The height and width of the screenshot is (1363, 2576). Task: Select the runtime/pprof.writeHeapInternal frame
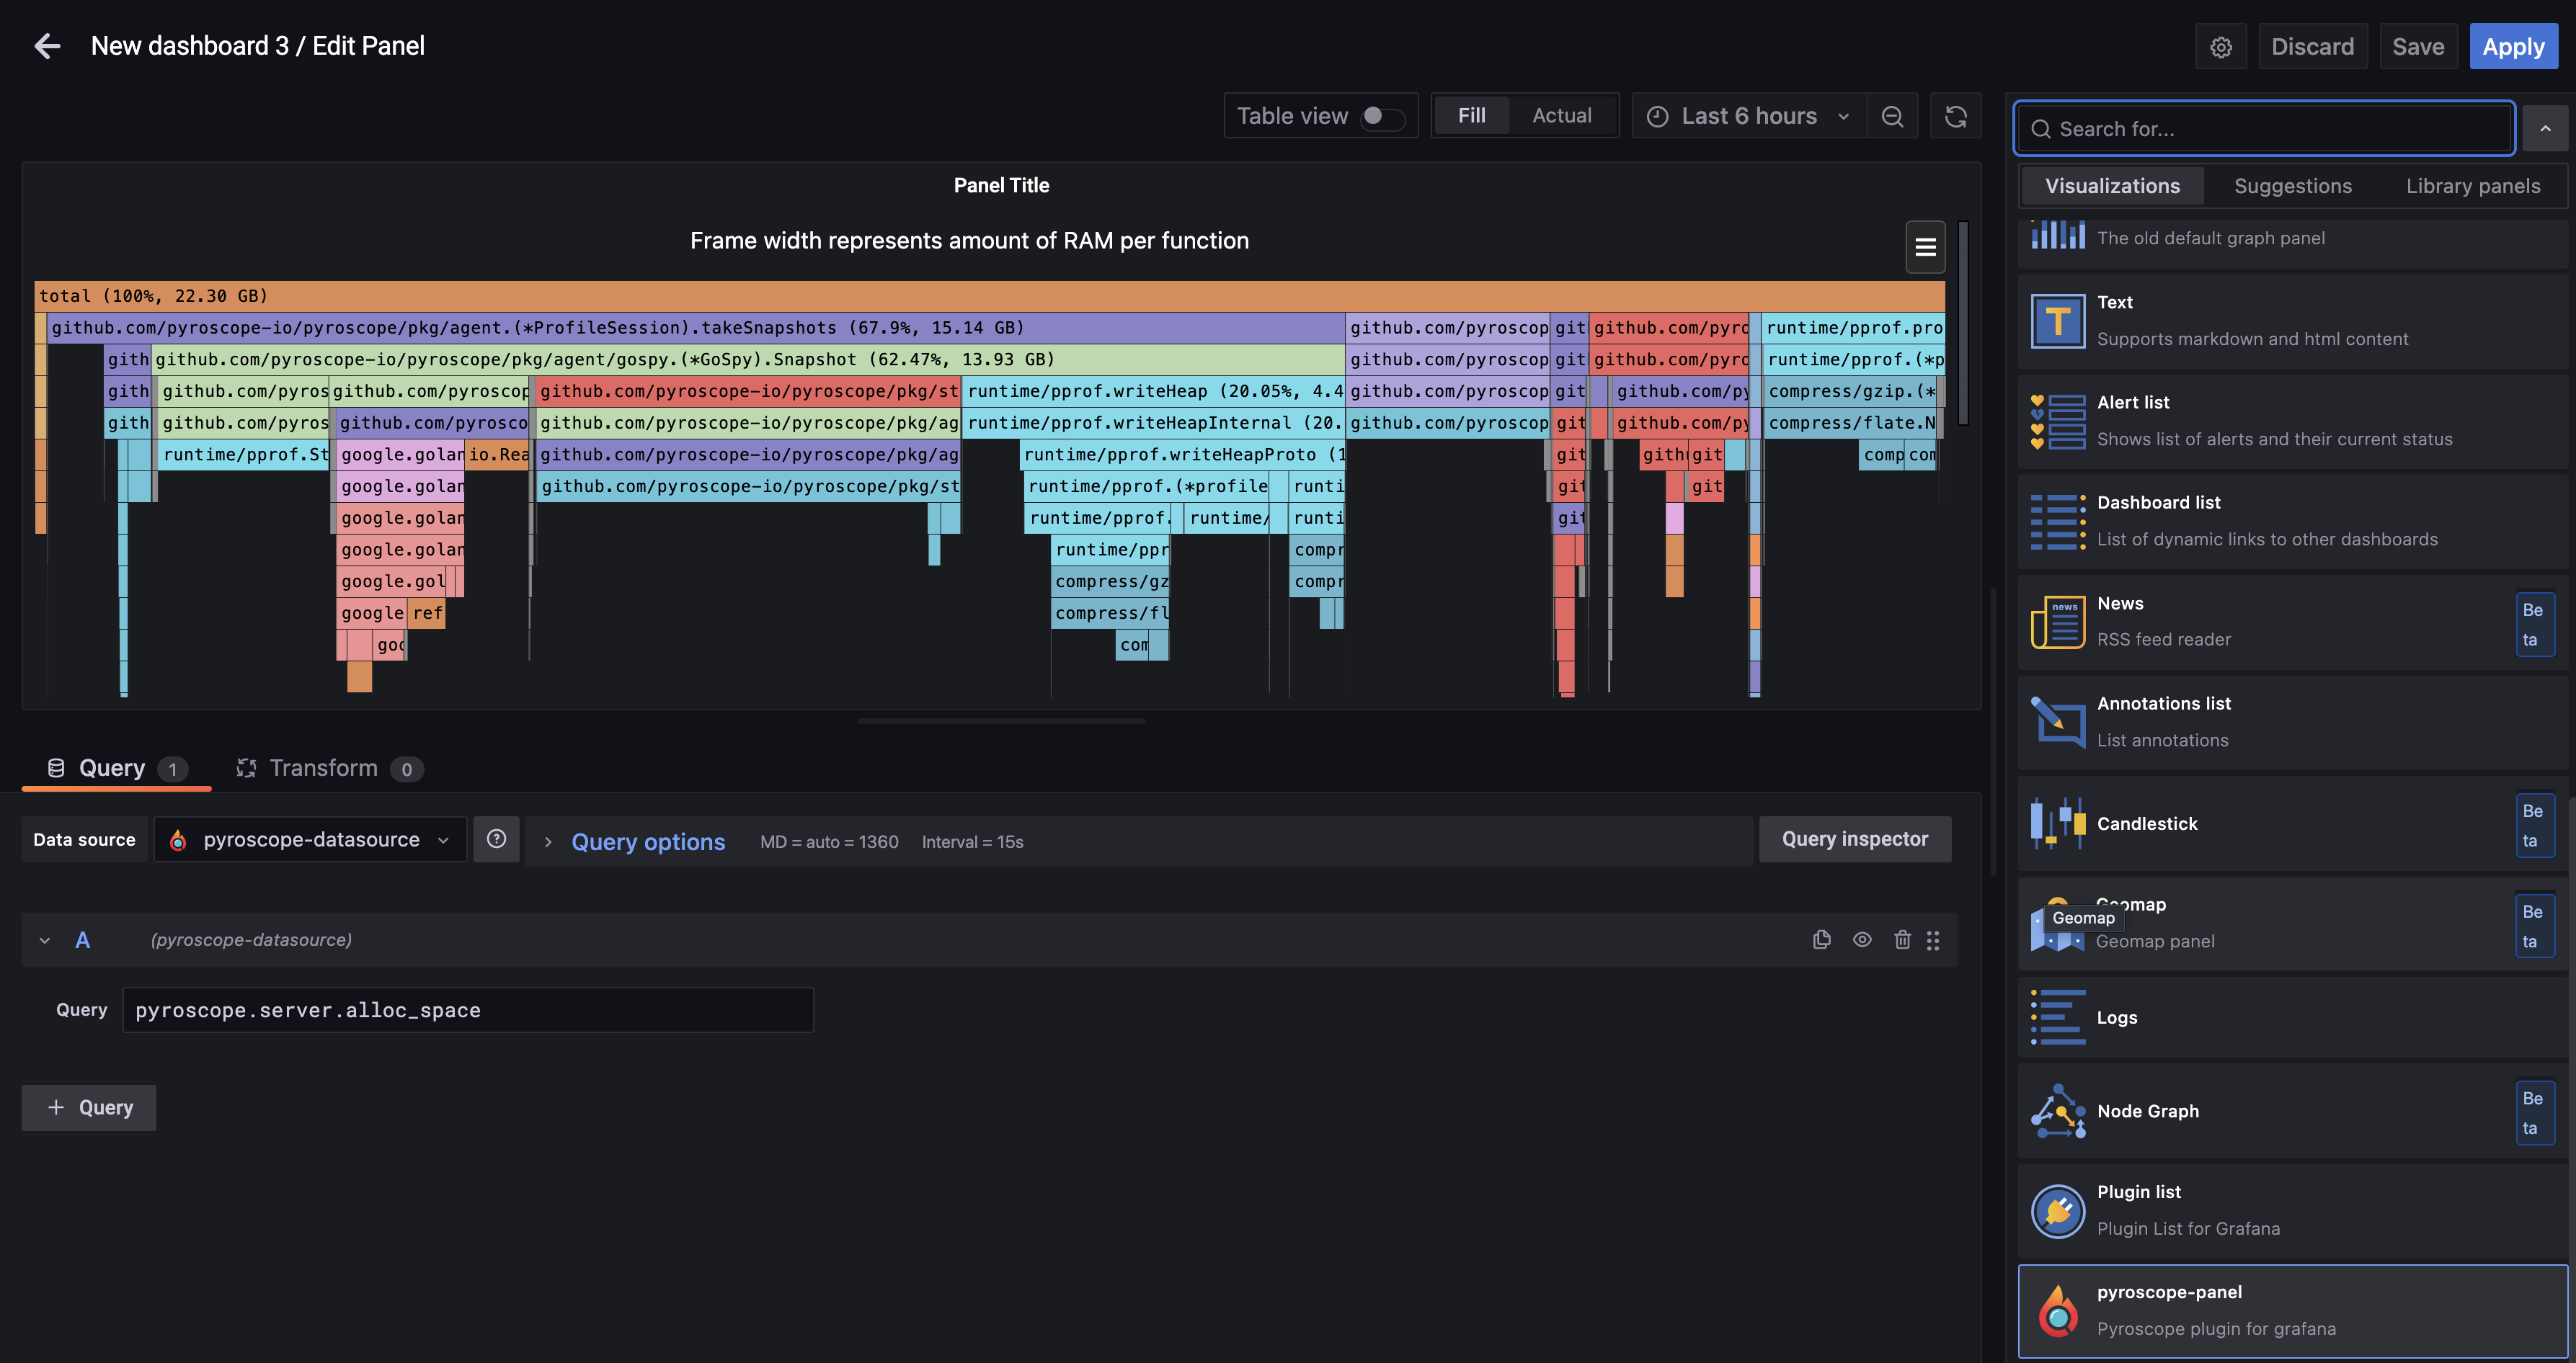pyautogui.click(x=1153, y=424)
